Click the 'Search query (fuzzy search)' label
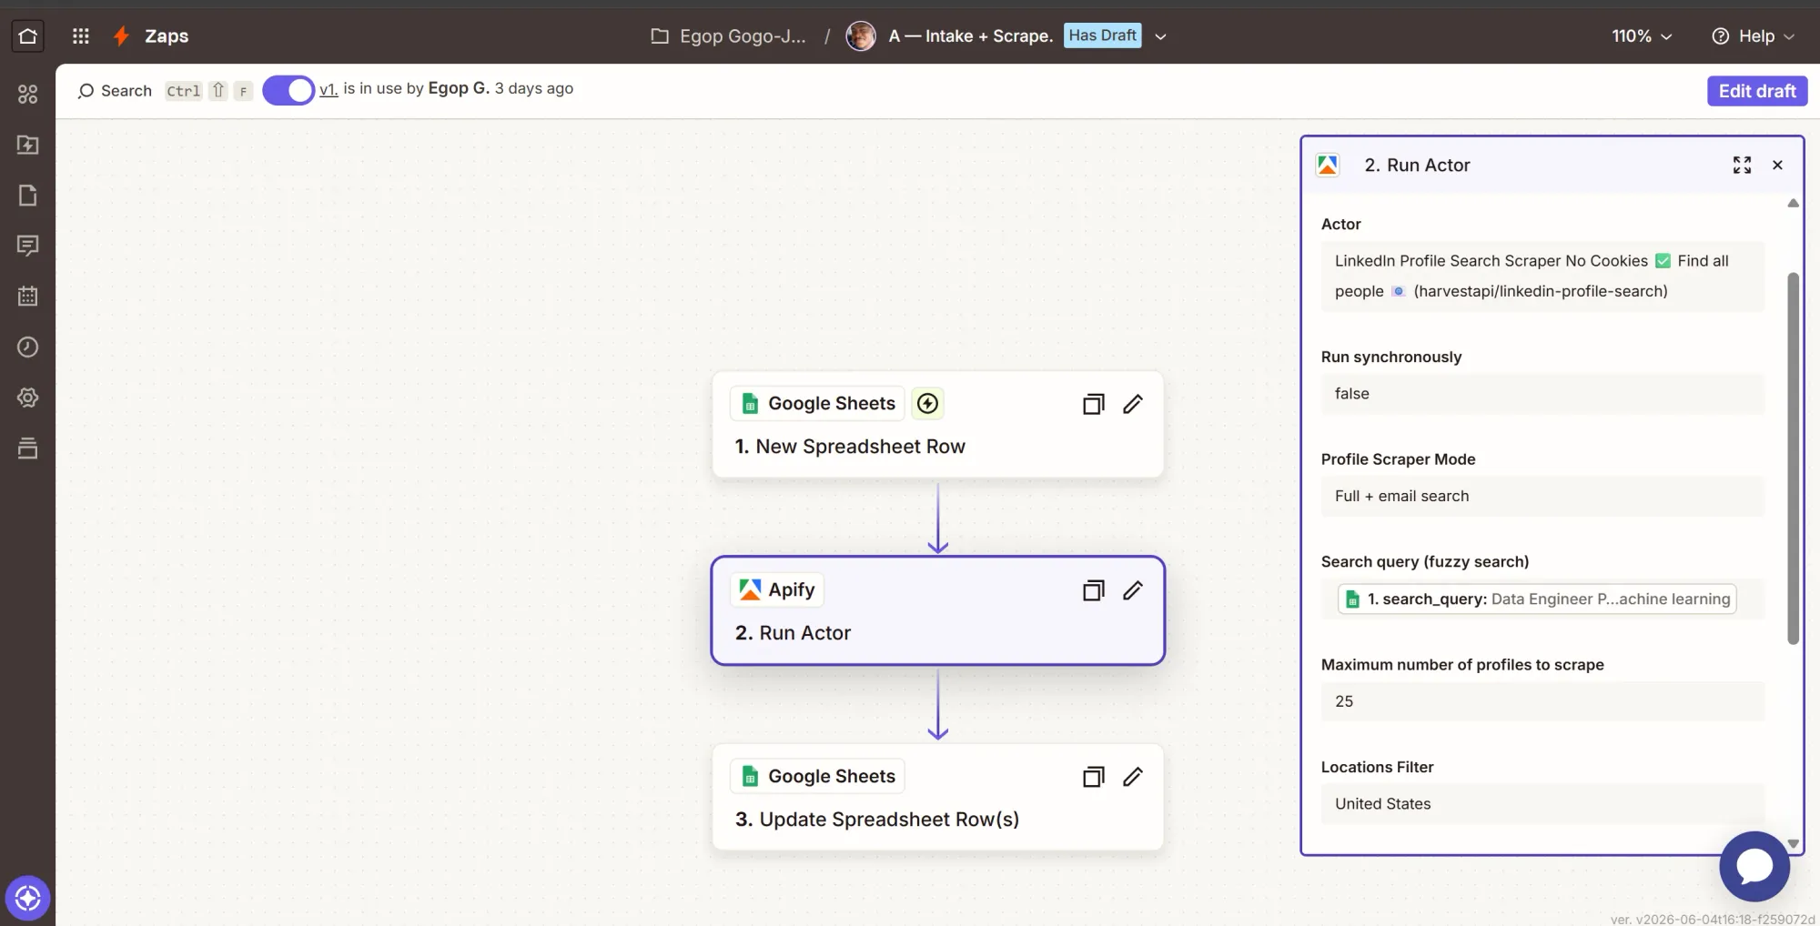Viewport: 1820px width, 926px height. tap(1425, 561)
